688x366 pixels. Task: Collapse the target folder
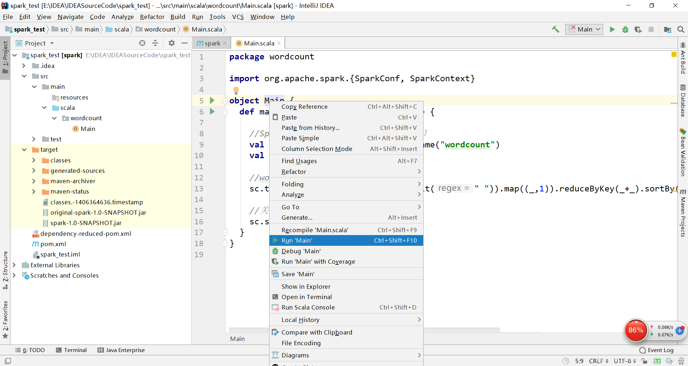tap(24, 150)
